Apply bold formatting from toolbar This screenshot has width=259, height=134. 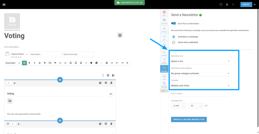[29, 63]
